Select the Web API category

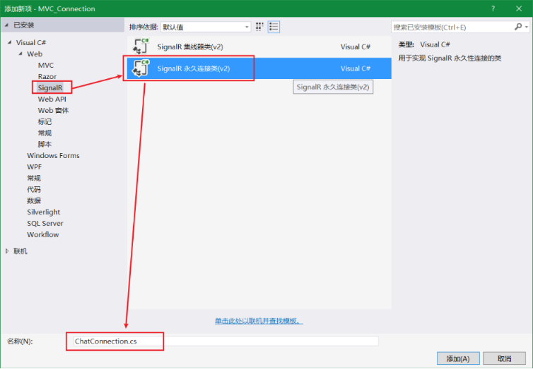(52, 99)
